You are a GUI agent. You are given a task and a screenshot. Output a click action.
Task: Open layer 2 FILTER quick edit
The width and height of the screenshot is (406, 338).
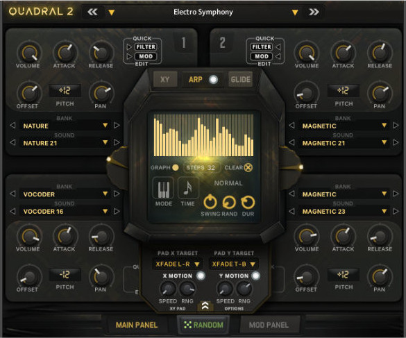click(x=262, y=47)
